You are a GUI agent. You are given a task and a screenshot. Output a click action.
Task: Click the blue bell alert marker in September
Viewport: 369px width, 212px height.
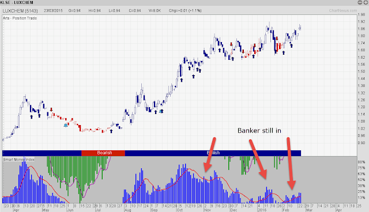161,111
